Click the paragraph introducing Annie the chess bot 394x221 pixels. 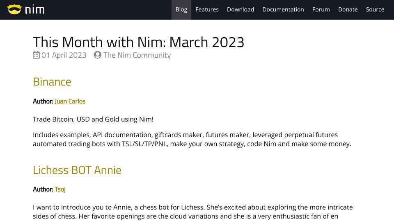[x=193, y=212]
